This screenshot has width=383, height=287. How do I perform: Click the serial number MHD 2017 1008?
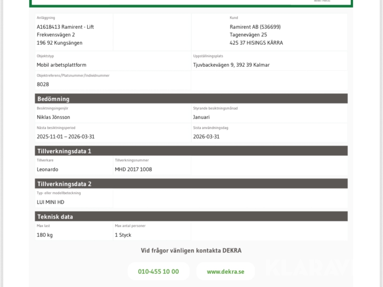pyautogui.click(x=133, y=169)
